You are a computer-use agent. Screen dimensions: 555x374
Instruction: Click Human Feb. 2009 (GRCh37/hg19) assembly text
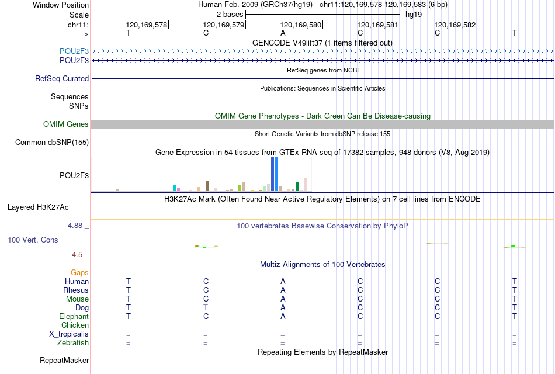coord(255,5)
